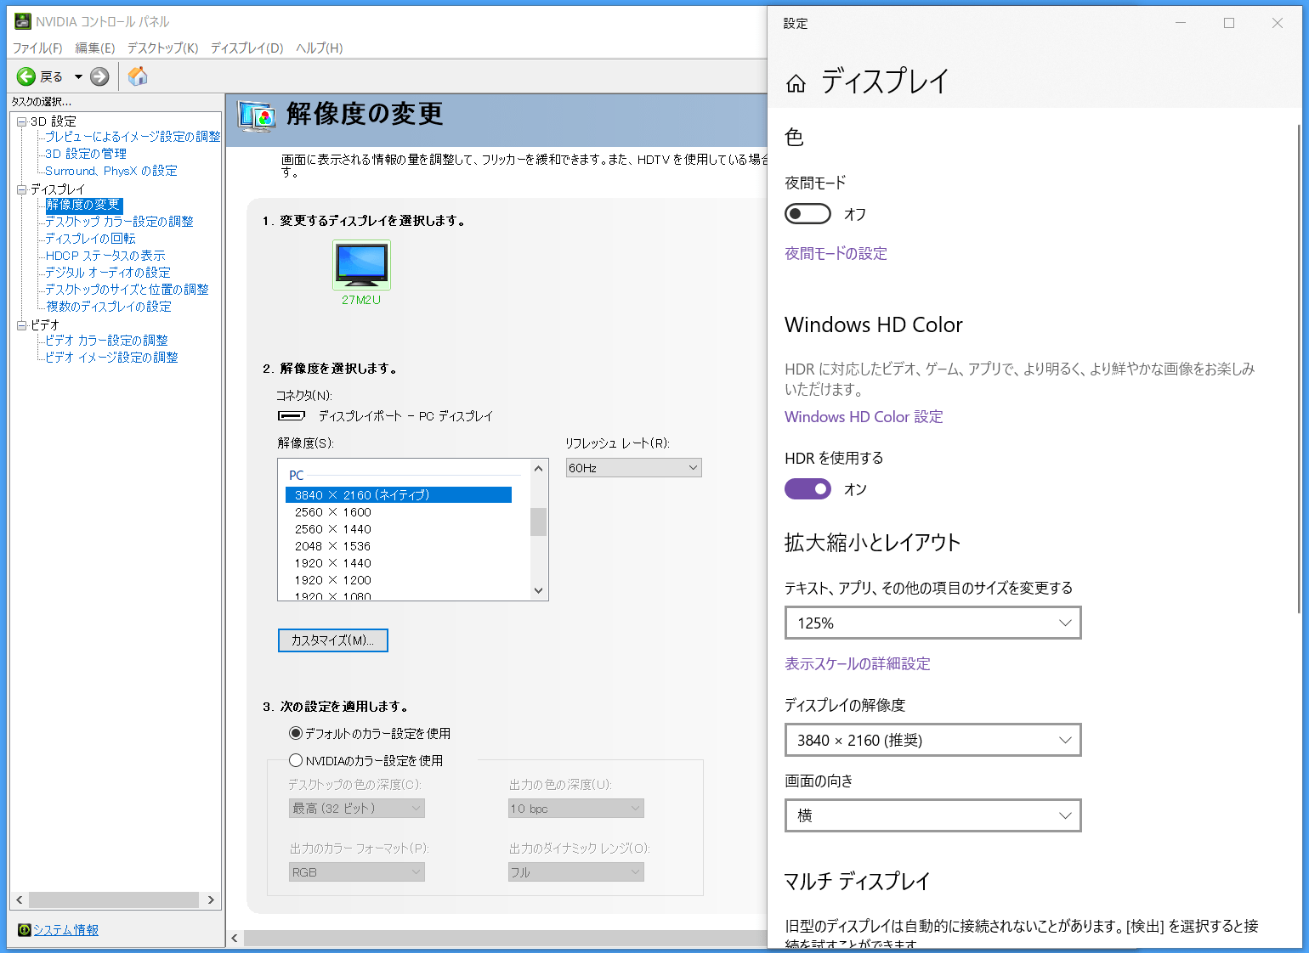Collapse the 3D 設定 tree node
The image size is (1309, 953).
[x=22, y=121]
